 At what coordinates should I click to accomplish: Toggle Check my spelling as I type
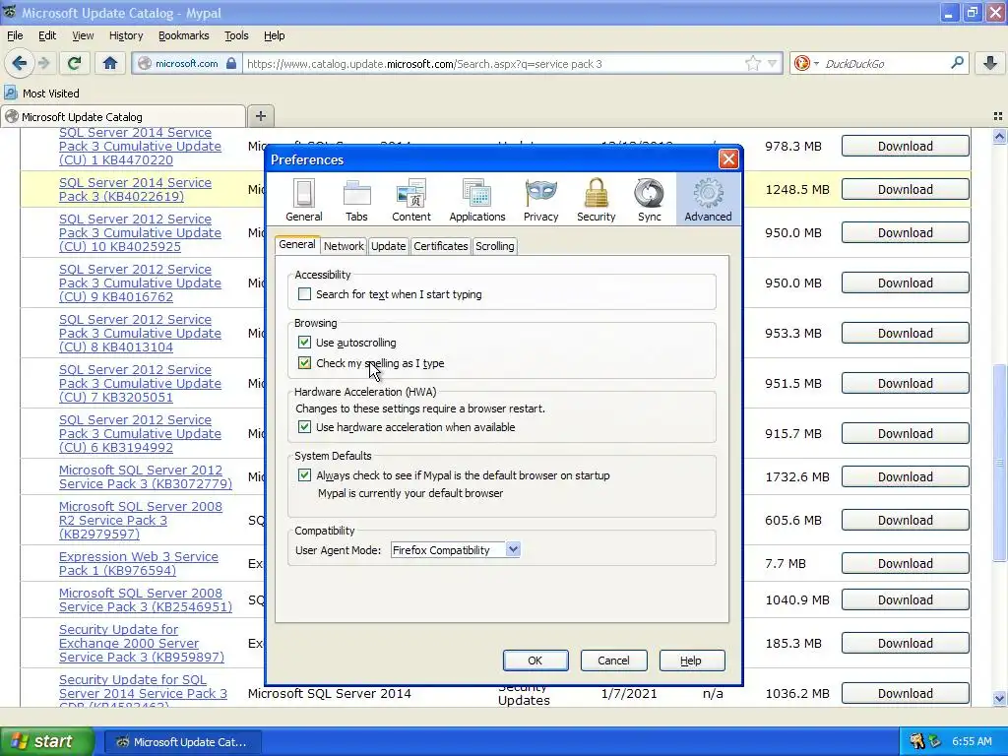pos(304,362)
